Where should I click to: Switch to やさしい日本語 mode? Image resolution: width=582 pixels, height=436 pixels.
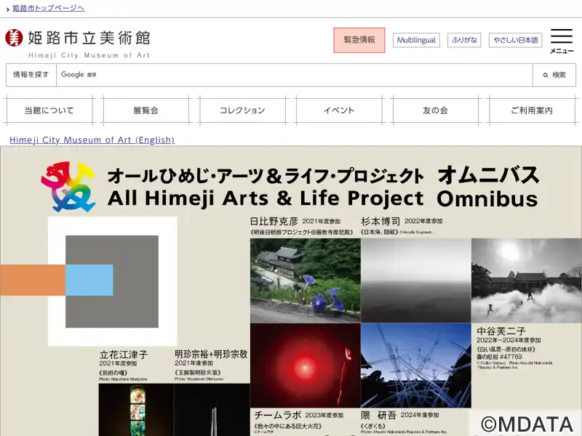point(516,40)
